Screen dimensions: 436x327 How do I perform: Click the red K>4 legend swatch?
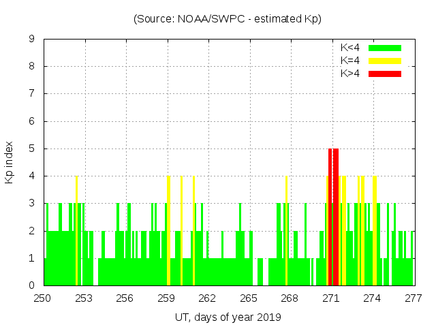[385, 73]
